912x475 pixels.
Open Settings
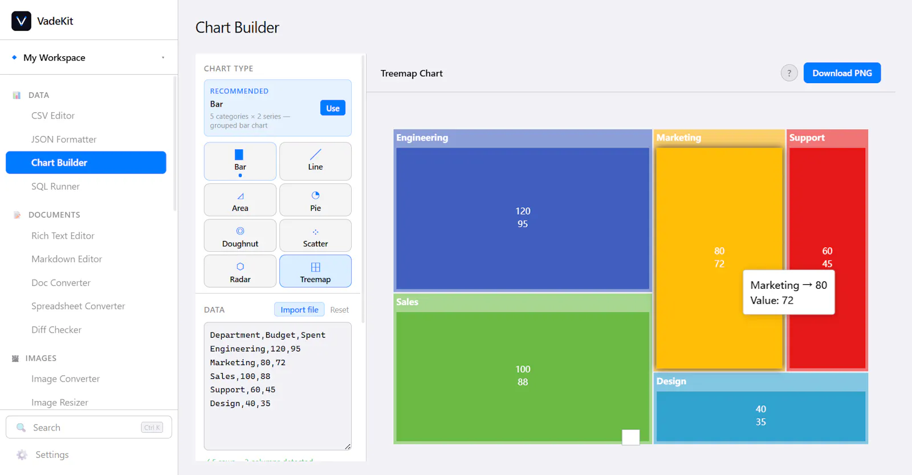pos(52,454)
